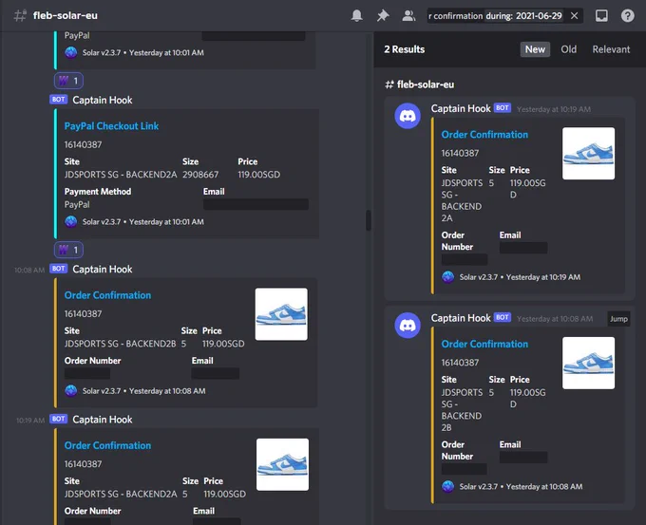646x525 pixels.
Task: Click channel hash icon beside fleb-solar-eu title
Action: [x=20, y=15]
